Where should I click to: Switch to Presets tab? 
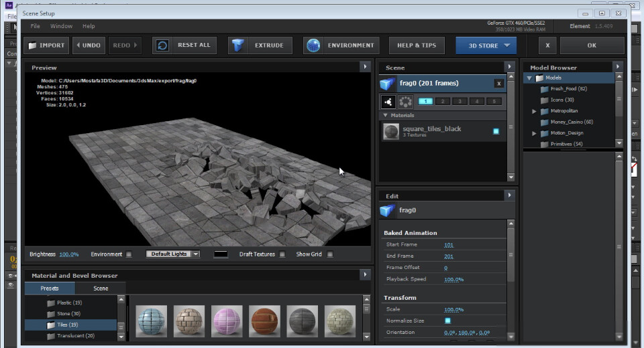[49, 288]
